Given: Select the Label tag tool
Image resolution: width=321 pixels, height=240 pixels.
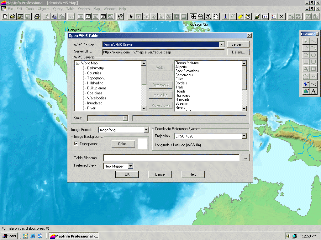Looking at the screenshot, I should 240,17.
